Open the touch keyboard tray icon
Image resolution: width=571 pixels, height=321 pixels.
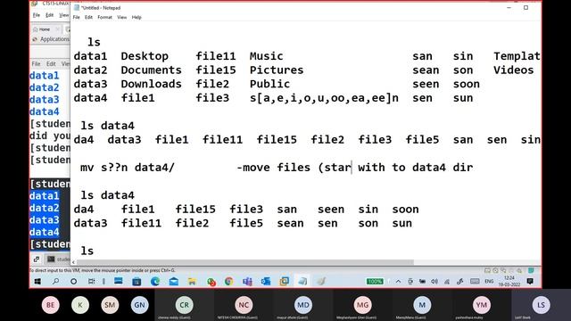[475, 282]
